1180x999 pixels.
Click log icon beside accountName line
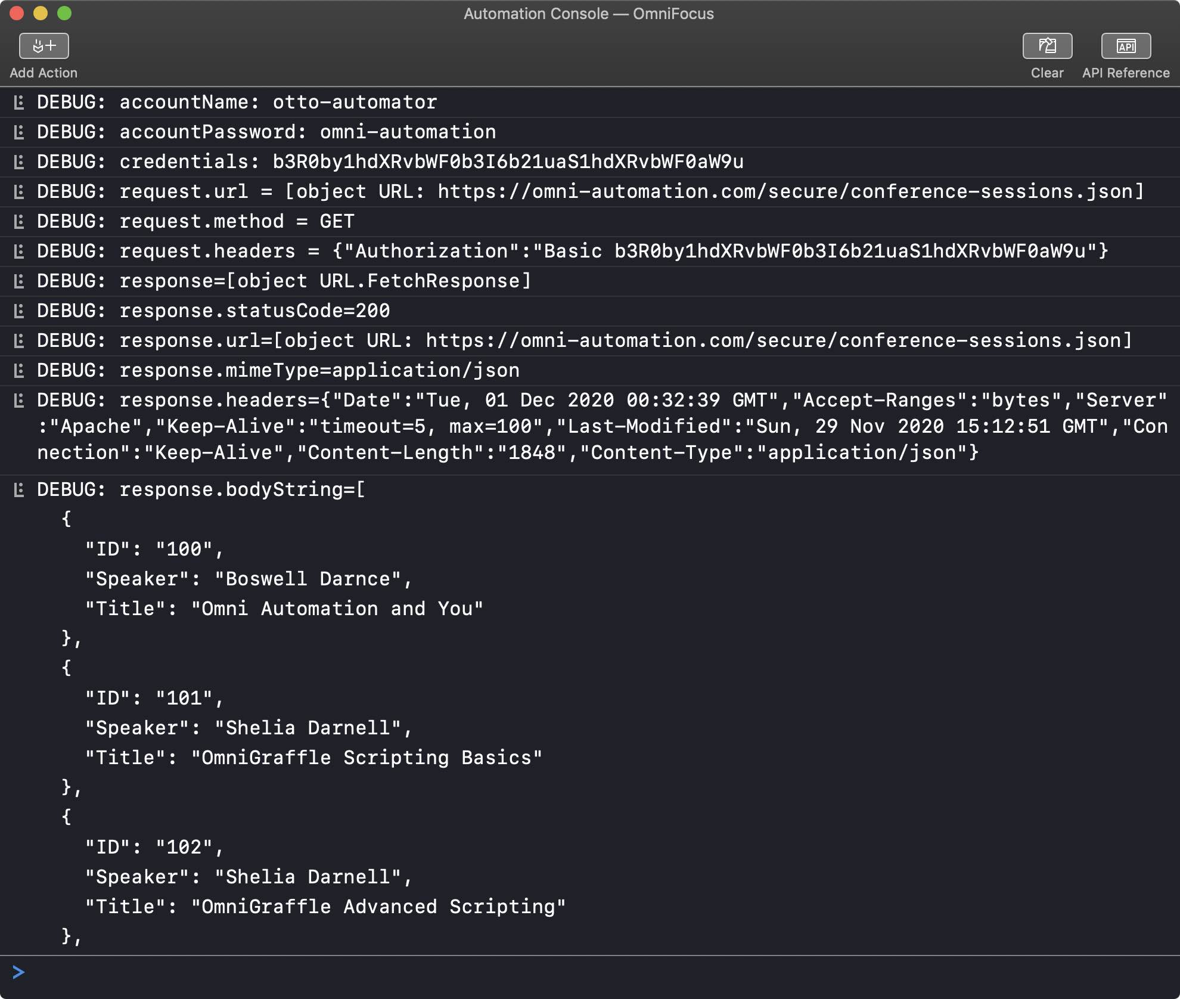point(19,103)
